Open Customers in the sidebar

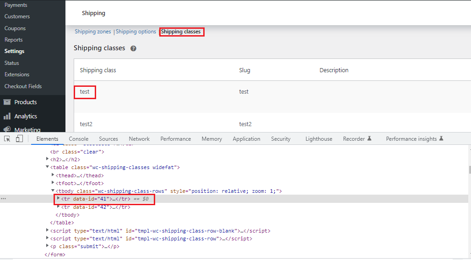17,16
